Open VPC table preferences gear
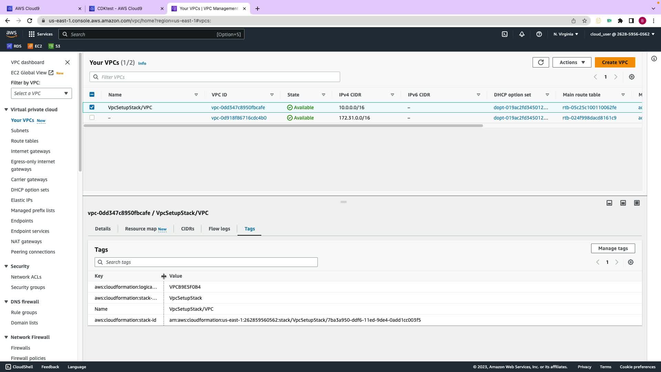Image resolution: width=661 pixels, height=372 pixels. 632,77
